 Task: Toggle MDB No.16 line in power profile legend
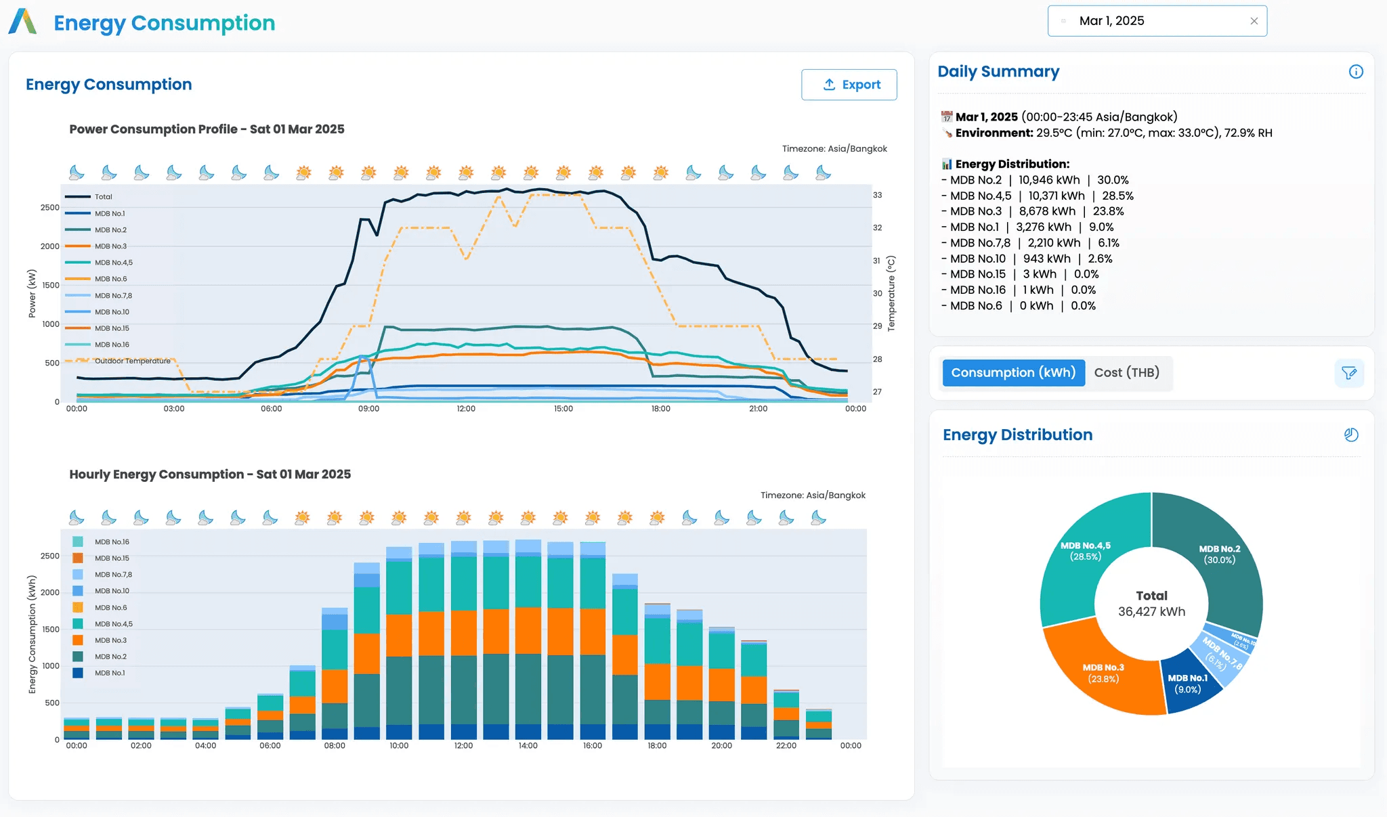[97, 345]
